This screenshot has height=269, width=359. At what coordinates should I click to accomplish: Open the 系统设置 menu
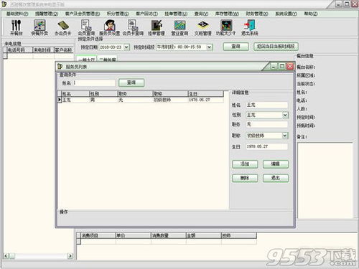click(x=286, y=14)
